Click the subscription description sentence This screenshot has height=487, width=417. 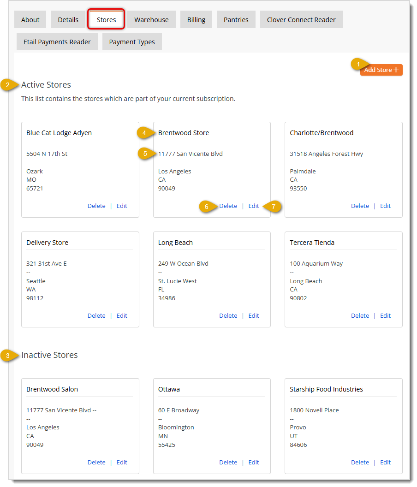(x=128, y=99)
